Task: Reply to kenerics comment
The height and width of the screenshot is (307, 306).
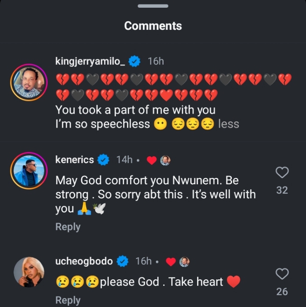Action: 68,227
